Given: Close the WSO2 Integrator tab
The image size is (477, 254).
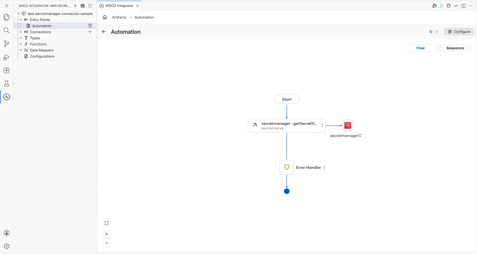Looking at the screenshot, I should (138, 6).
